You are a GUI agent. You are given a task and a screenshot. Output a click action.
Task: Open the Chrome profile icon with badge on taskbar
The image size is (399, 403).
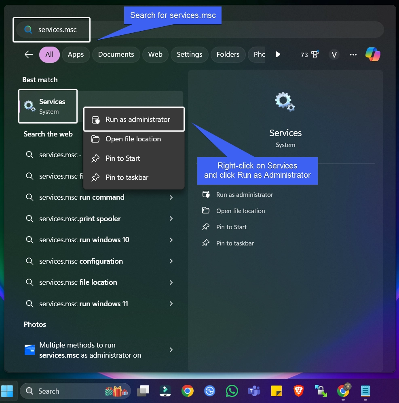click(343, 390)
